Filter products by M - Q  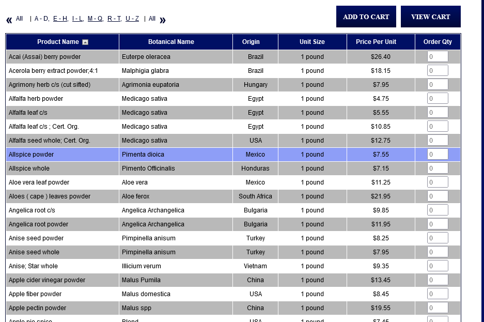point(96,19)
